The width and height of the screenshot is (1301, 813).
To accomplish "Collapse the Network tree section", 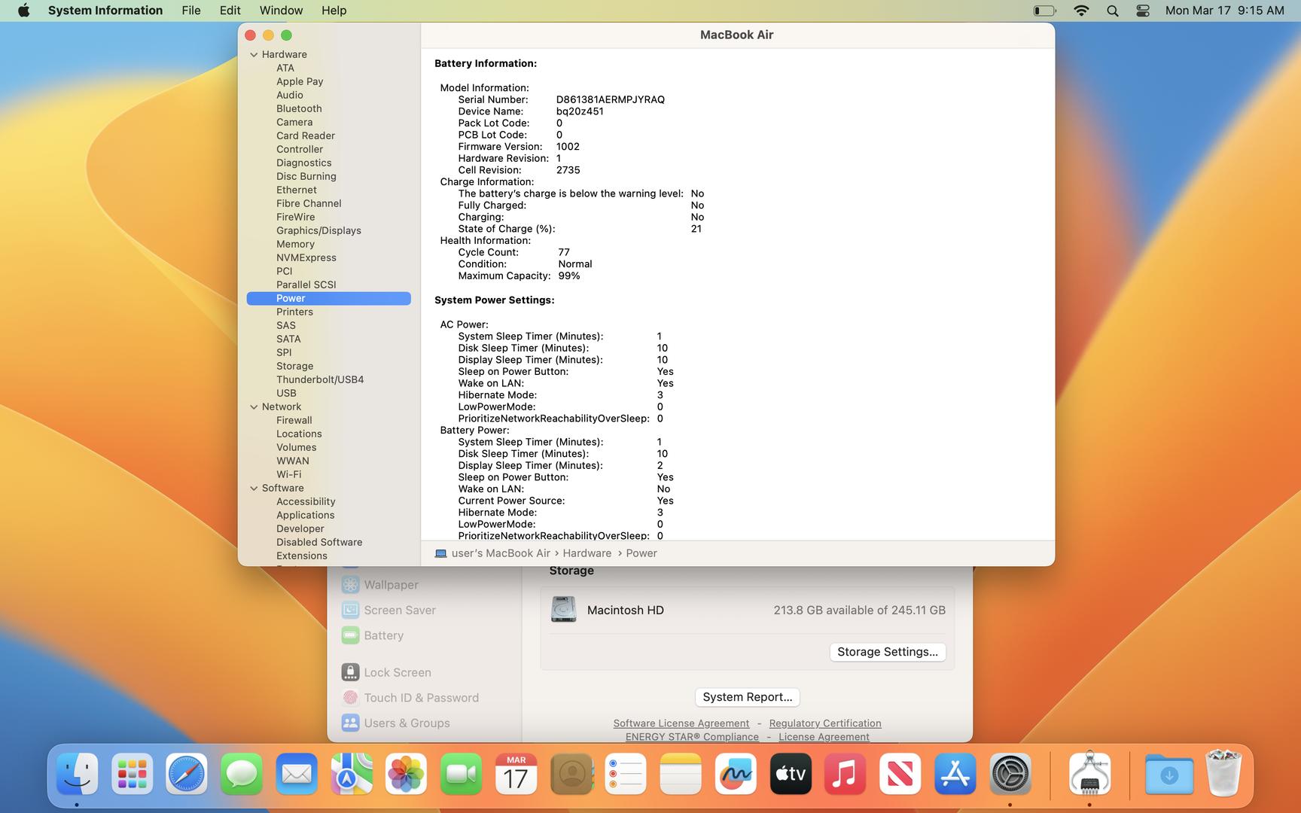I will [254, 406].
